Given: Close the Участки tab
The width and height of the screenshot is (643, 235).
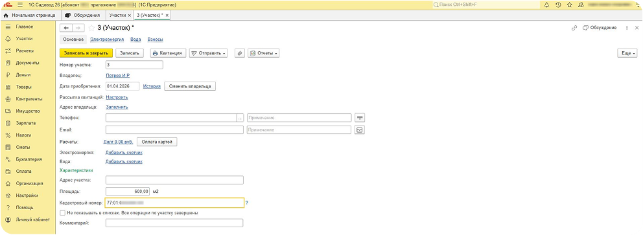Looking at the screenshot, I should (x=130, y=15).
